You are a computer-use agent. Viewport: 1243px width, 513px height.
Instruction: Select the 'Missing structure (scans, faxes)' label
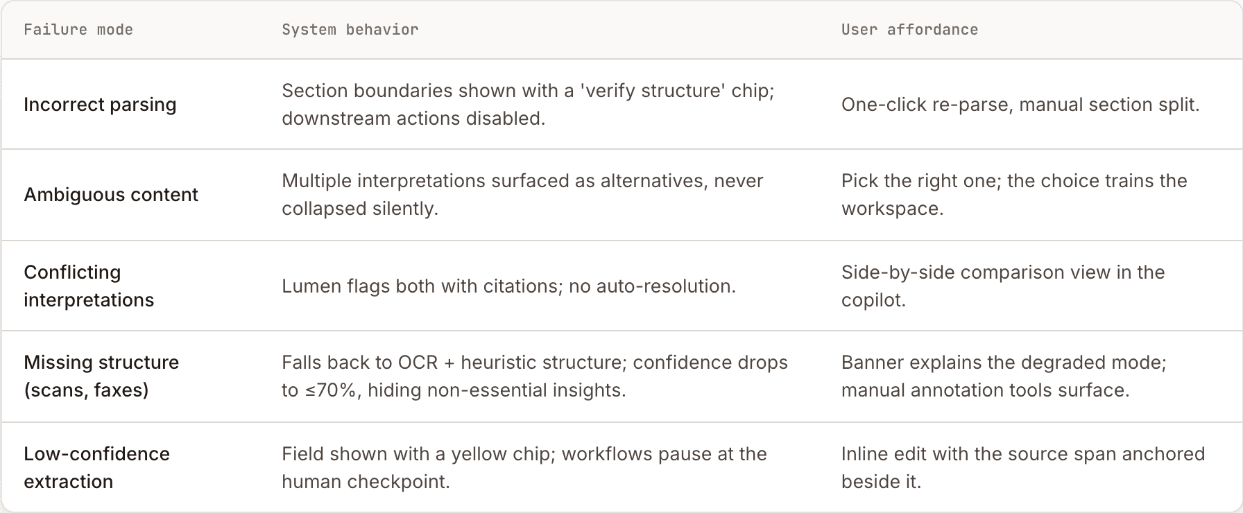click(101, 376)
